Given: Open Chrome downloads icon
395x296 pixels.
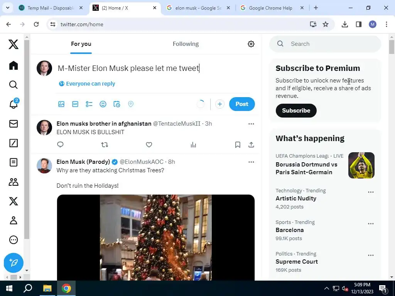Looking at the screenshot, I should coord(344,24).
